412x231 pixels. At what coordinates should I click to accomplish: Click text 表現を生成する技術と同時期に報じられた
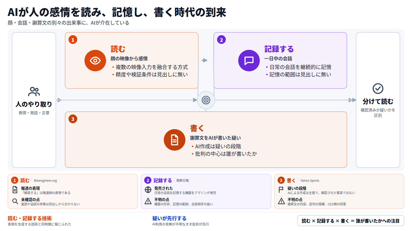39,224
